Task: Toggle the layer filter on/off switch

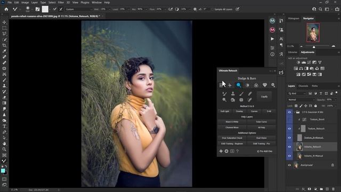Action: (336, 93)
